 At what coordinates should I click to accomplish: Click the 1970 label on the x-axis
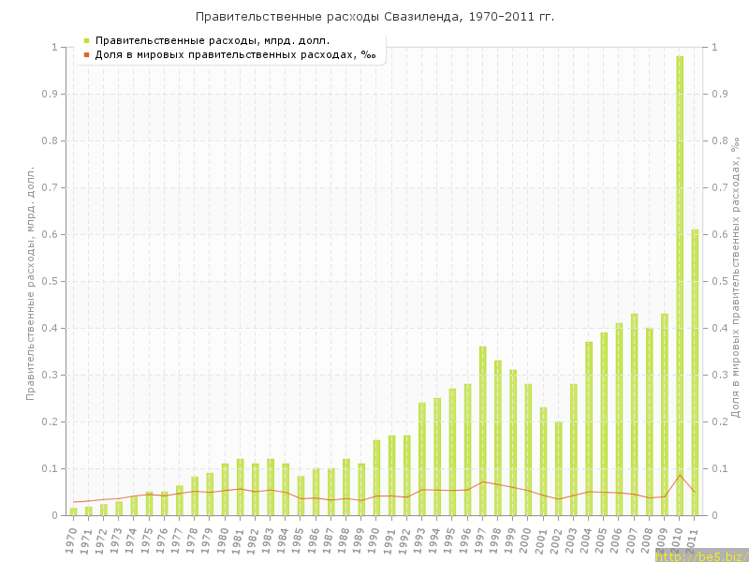(71, 540)
